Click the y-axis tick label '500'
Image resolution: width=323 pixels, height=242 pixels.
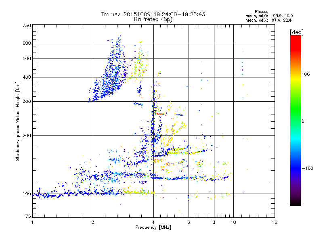pyautogui.click(x=27, y=58)
